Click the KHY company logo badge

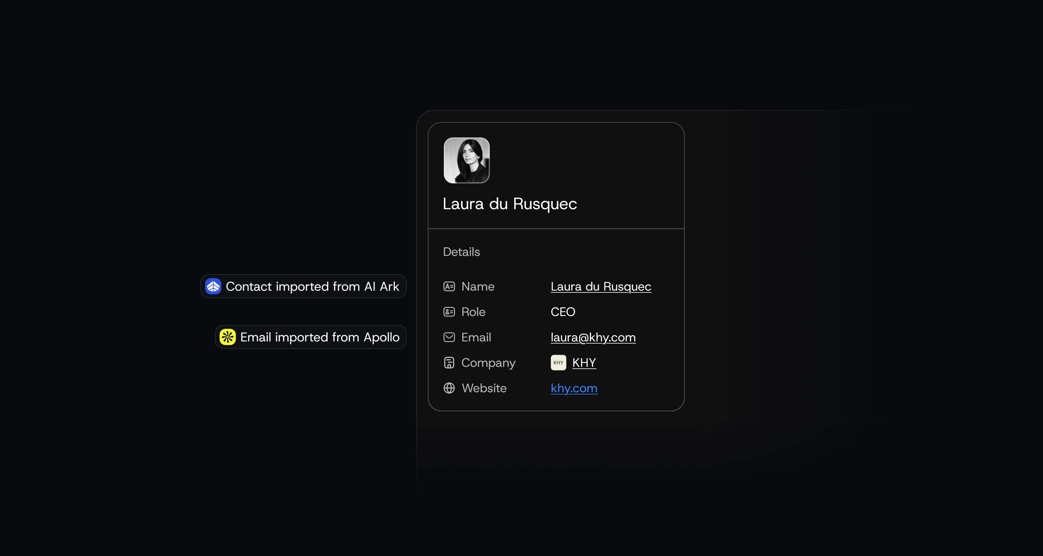[558, 363]
